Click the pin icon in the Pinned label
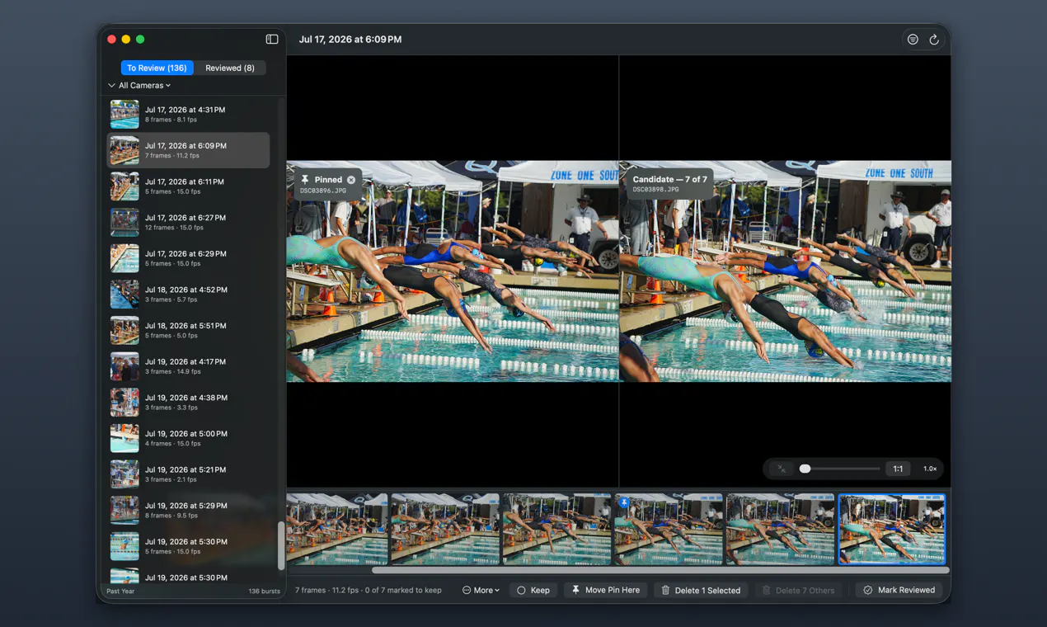This screenshot has height=627, width=1047. (305, 180)
